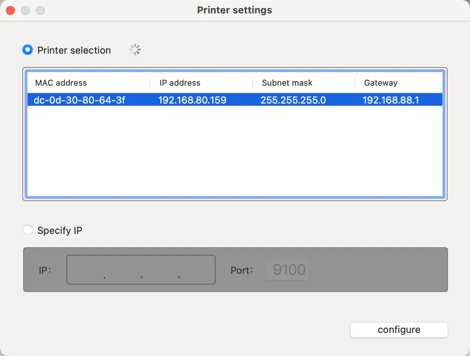Click the Gateway column header

pyautogui.click(x=380, y=83)
